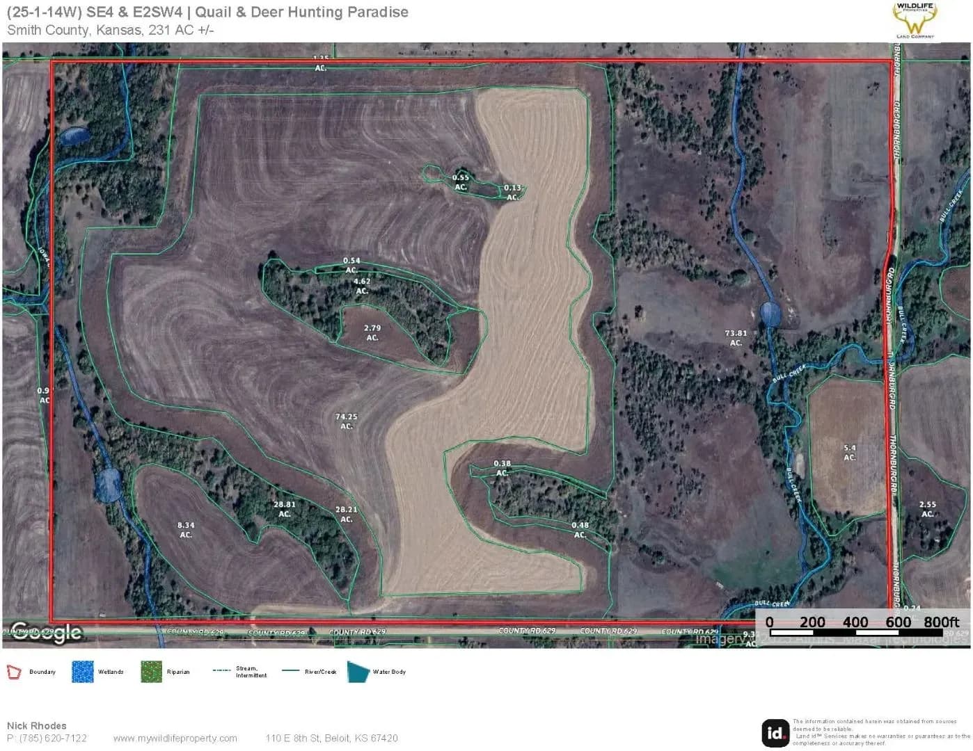Click the Land id disclaimer text

[881, 732]
